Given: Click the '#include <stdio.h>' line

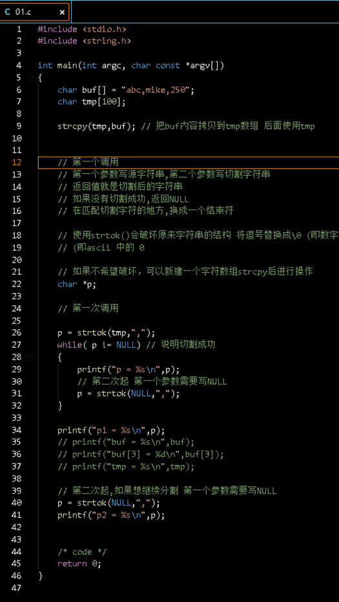Looking at the screenshot, I should click(x=82, y=29).
